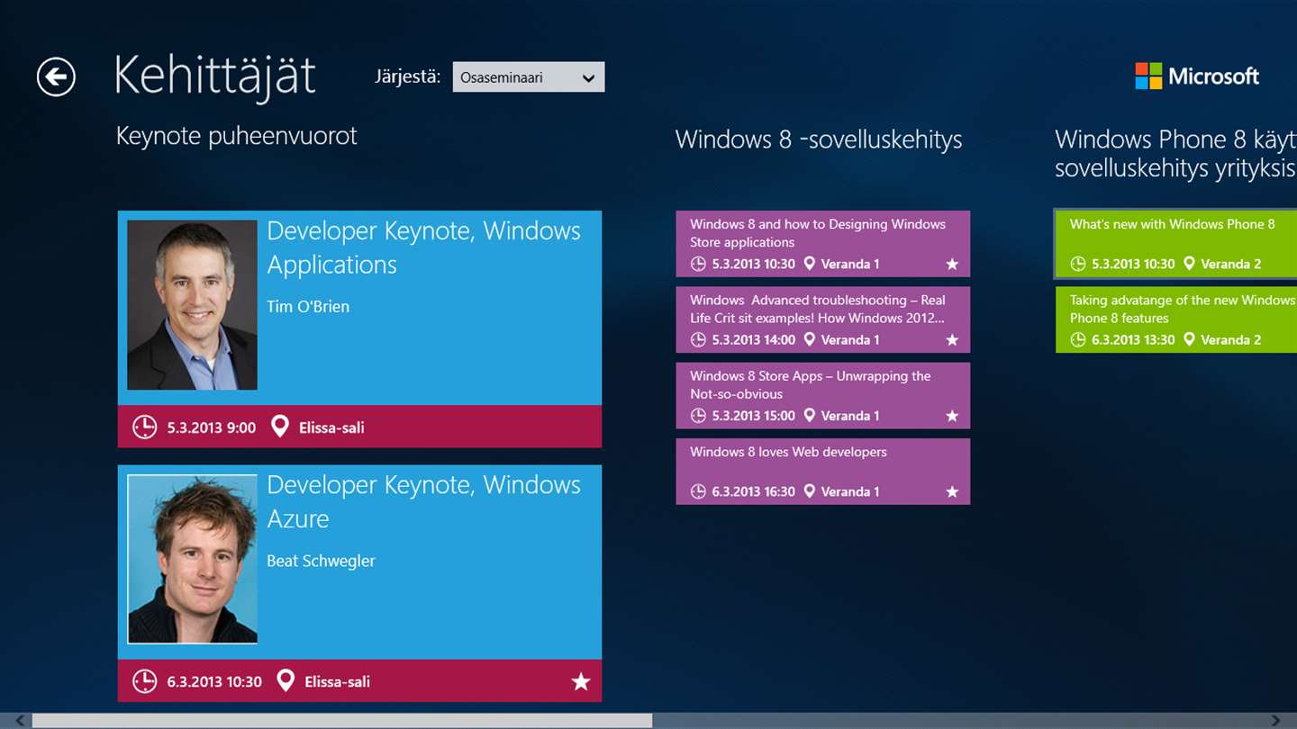1297x729 pixels.
Task: Click the scrollbar's right arrow
Action: tap(1275, 721)
